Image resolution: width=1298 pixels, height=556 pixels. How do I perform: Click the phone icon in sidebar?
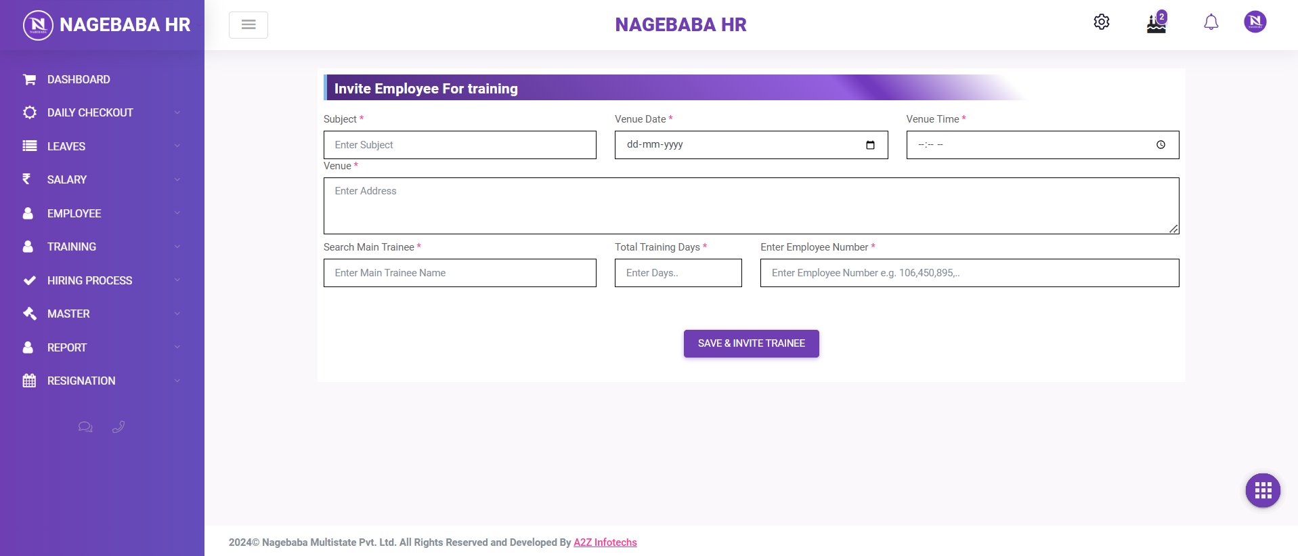[x=118, y=427]
